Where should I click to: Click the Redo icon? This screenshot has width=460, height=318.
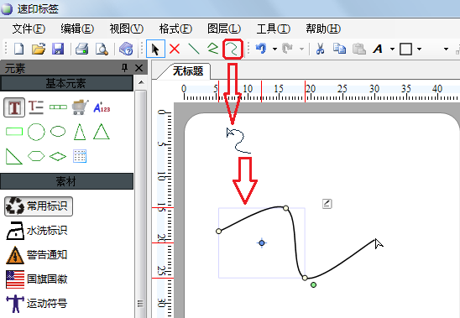(287, 49)
